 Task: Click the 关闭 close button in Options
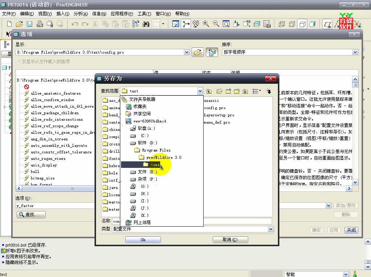point(351,230)
